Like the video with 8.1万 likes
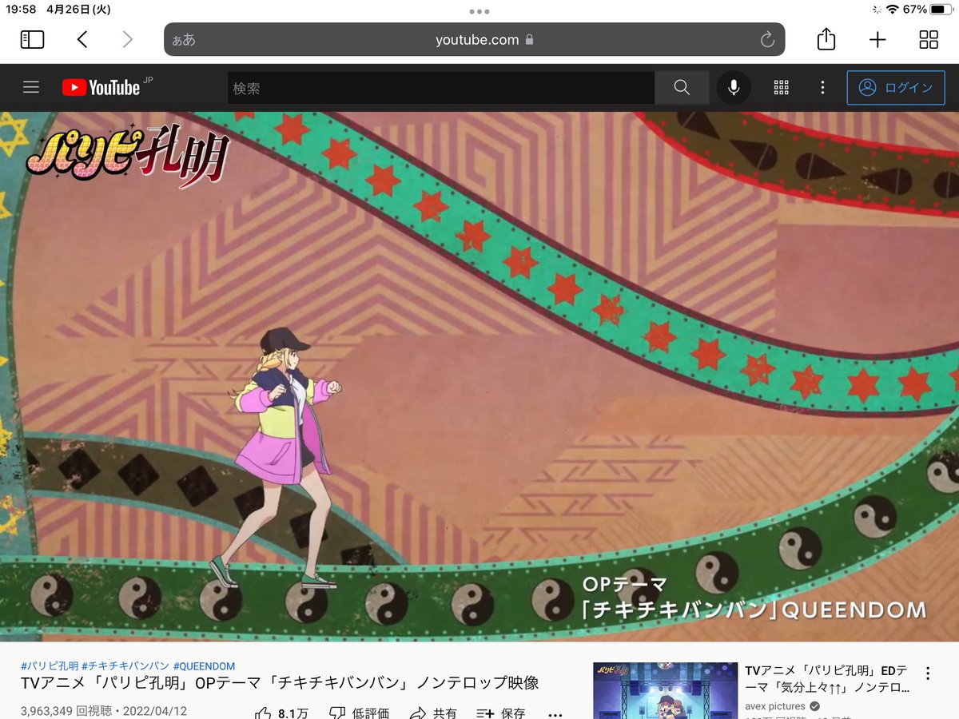959x719 pixels. click(282, 713)
